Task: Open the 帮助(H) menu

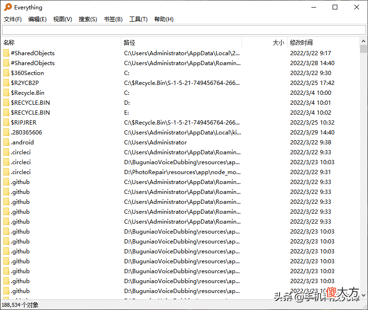Action: pyautogui.click(x=164, y=19)
